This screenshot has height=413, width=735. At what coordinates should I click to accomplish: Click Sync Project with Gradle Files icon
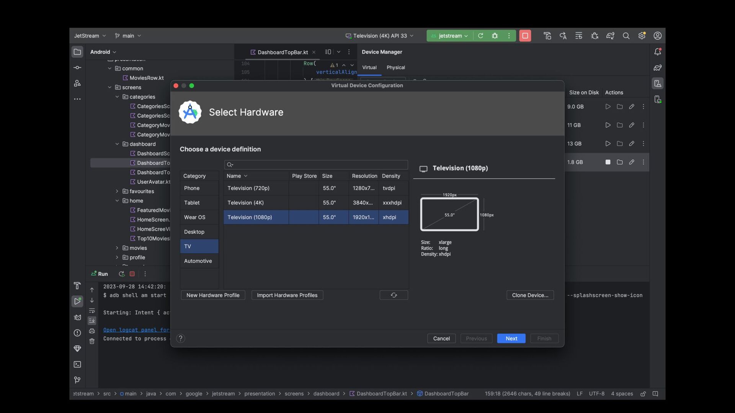point(610,36)
